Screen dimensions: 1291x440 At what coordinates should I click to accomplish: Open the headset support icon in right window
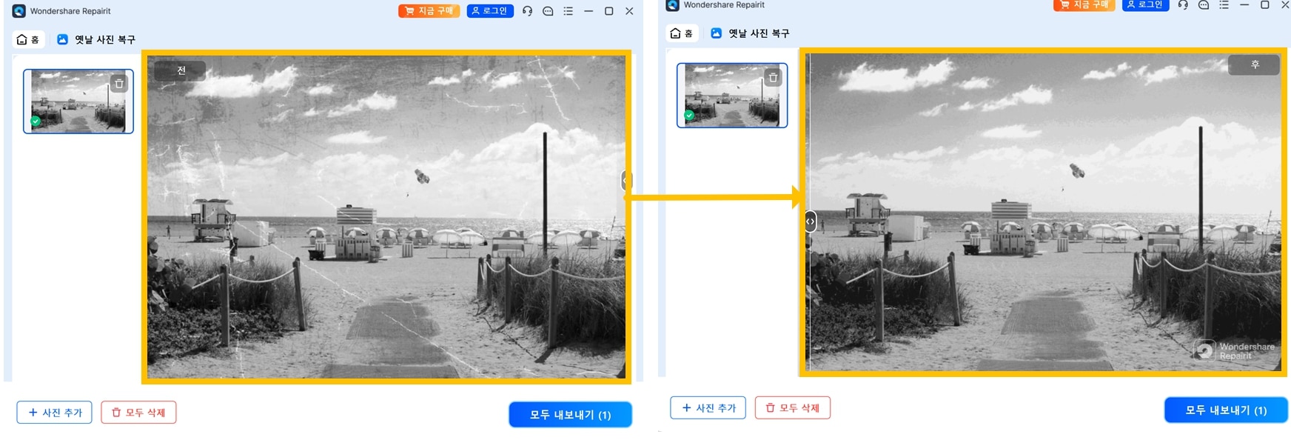click(1183, 4)
